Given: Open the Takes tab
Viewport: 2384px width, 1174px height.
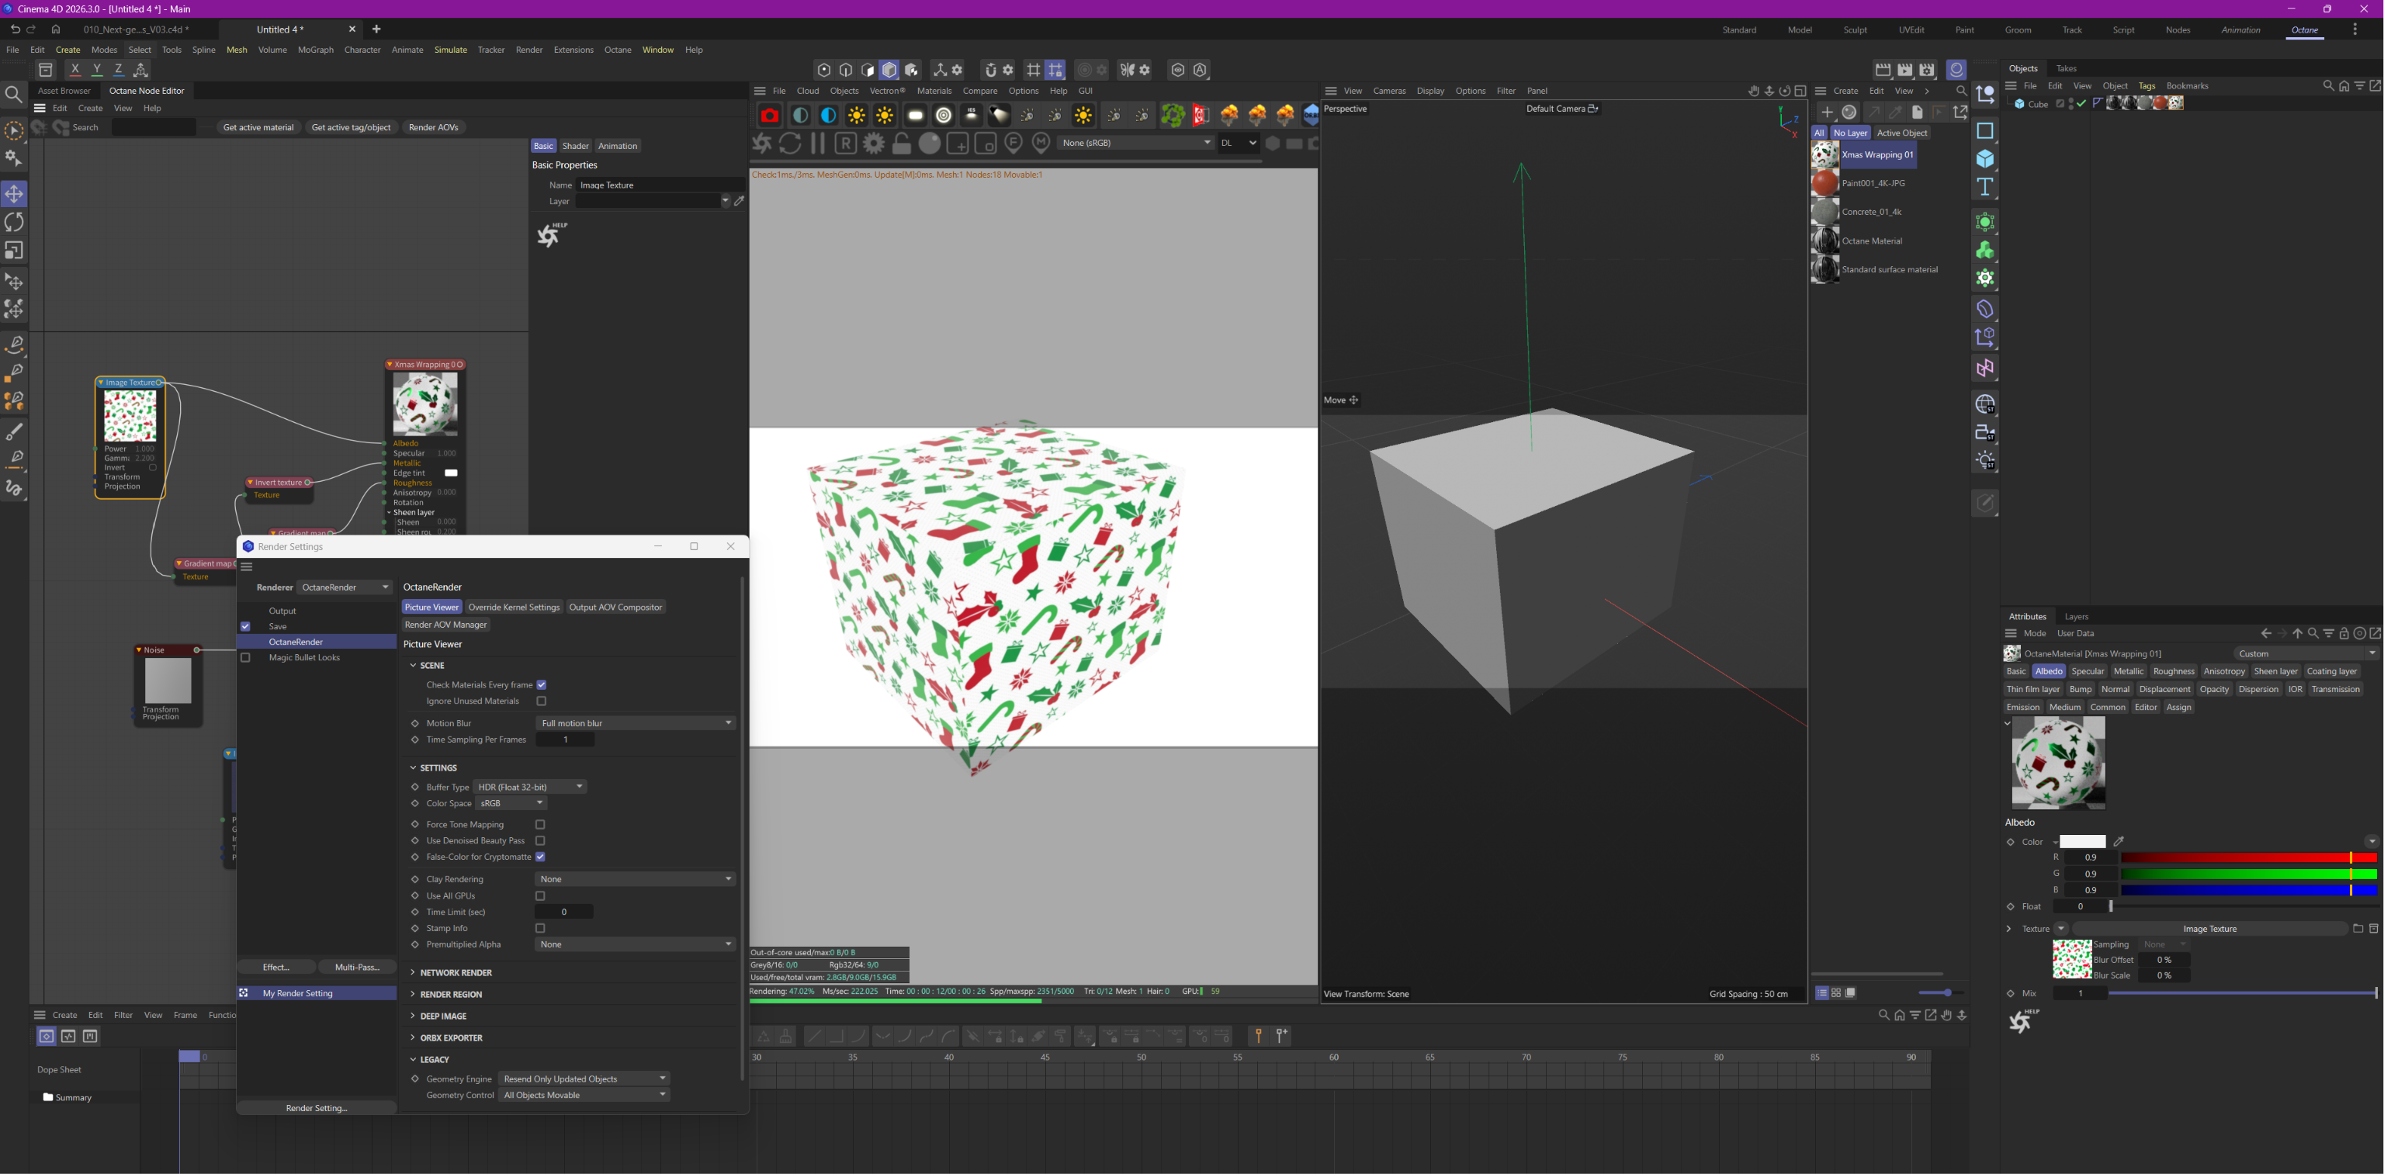Looking at the screenshot, I should (x=2066, y=68).
